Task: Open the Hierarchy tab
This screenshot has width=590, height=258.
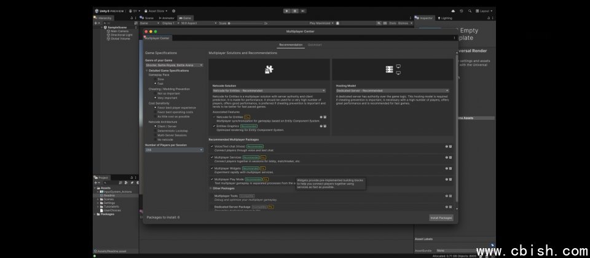Action: tap(103, 18)
